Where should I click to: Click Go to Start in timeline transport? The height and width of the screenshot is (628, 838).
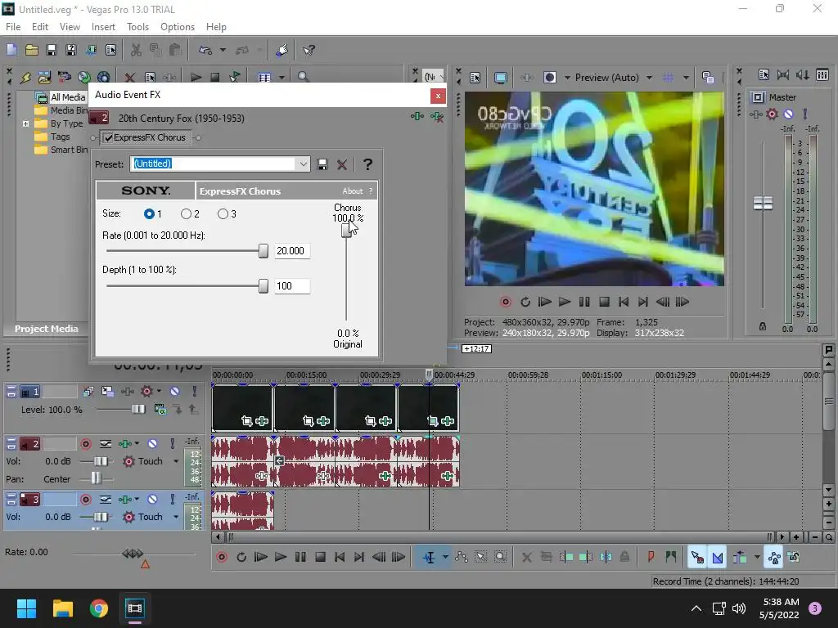coord(340,557)
